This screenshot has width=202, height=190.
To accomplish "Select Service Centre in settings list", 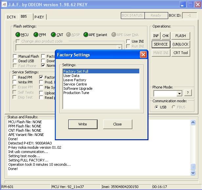I will [x=75, y=84].
